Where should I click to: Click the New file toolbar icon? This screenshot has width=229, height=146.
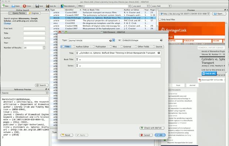coord(3,6)
